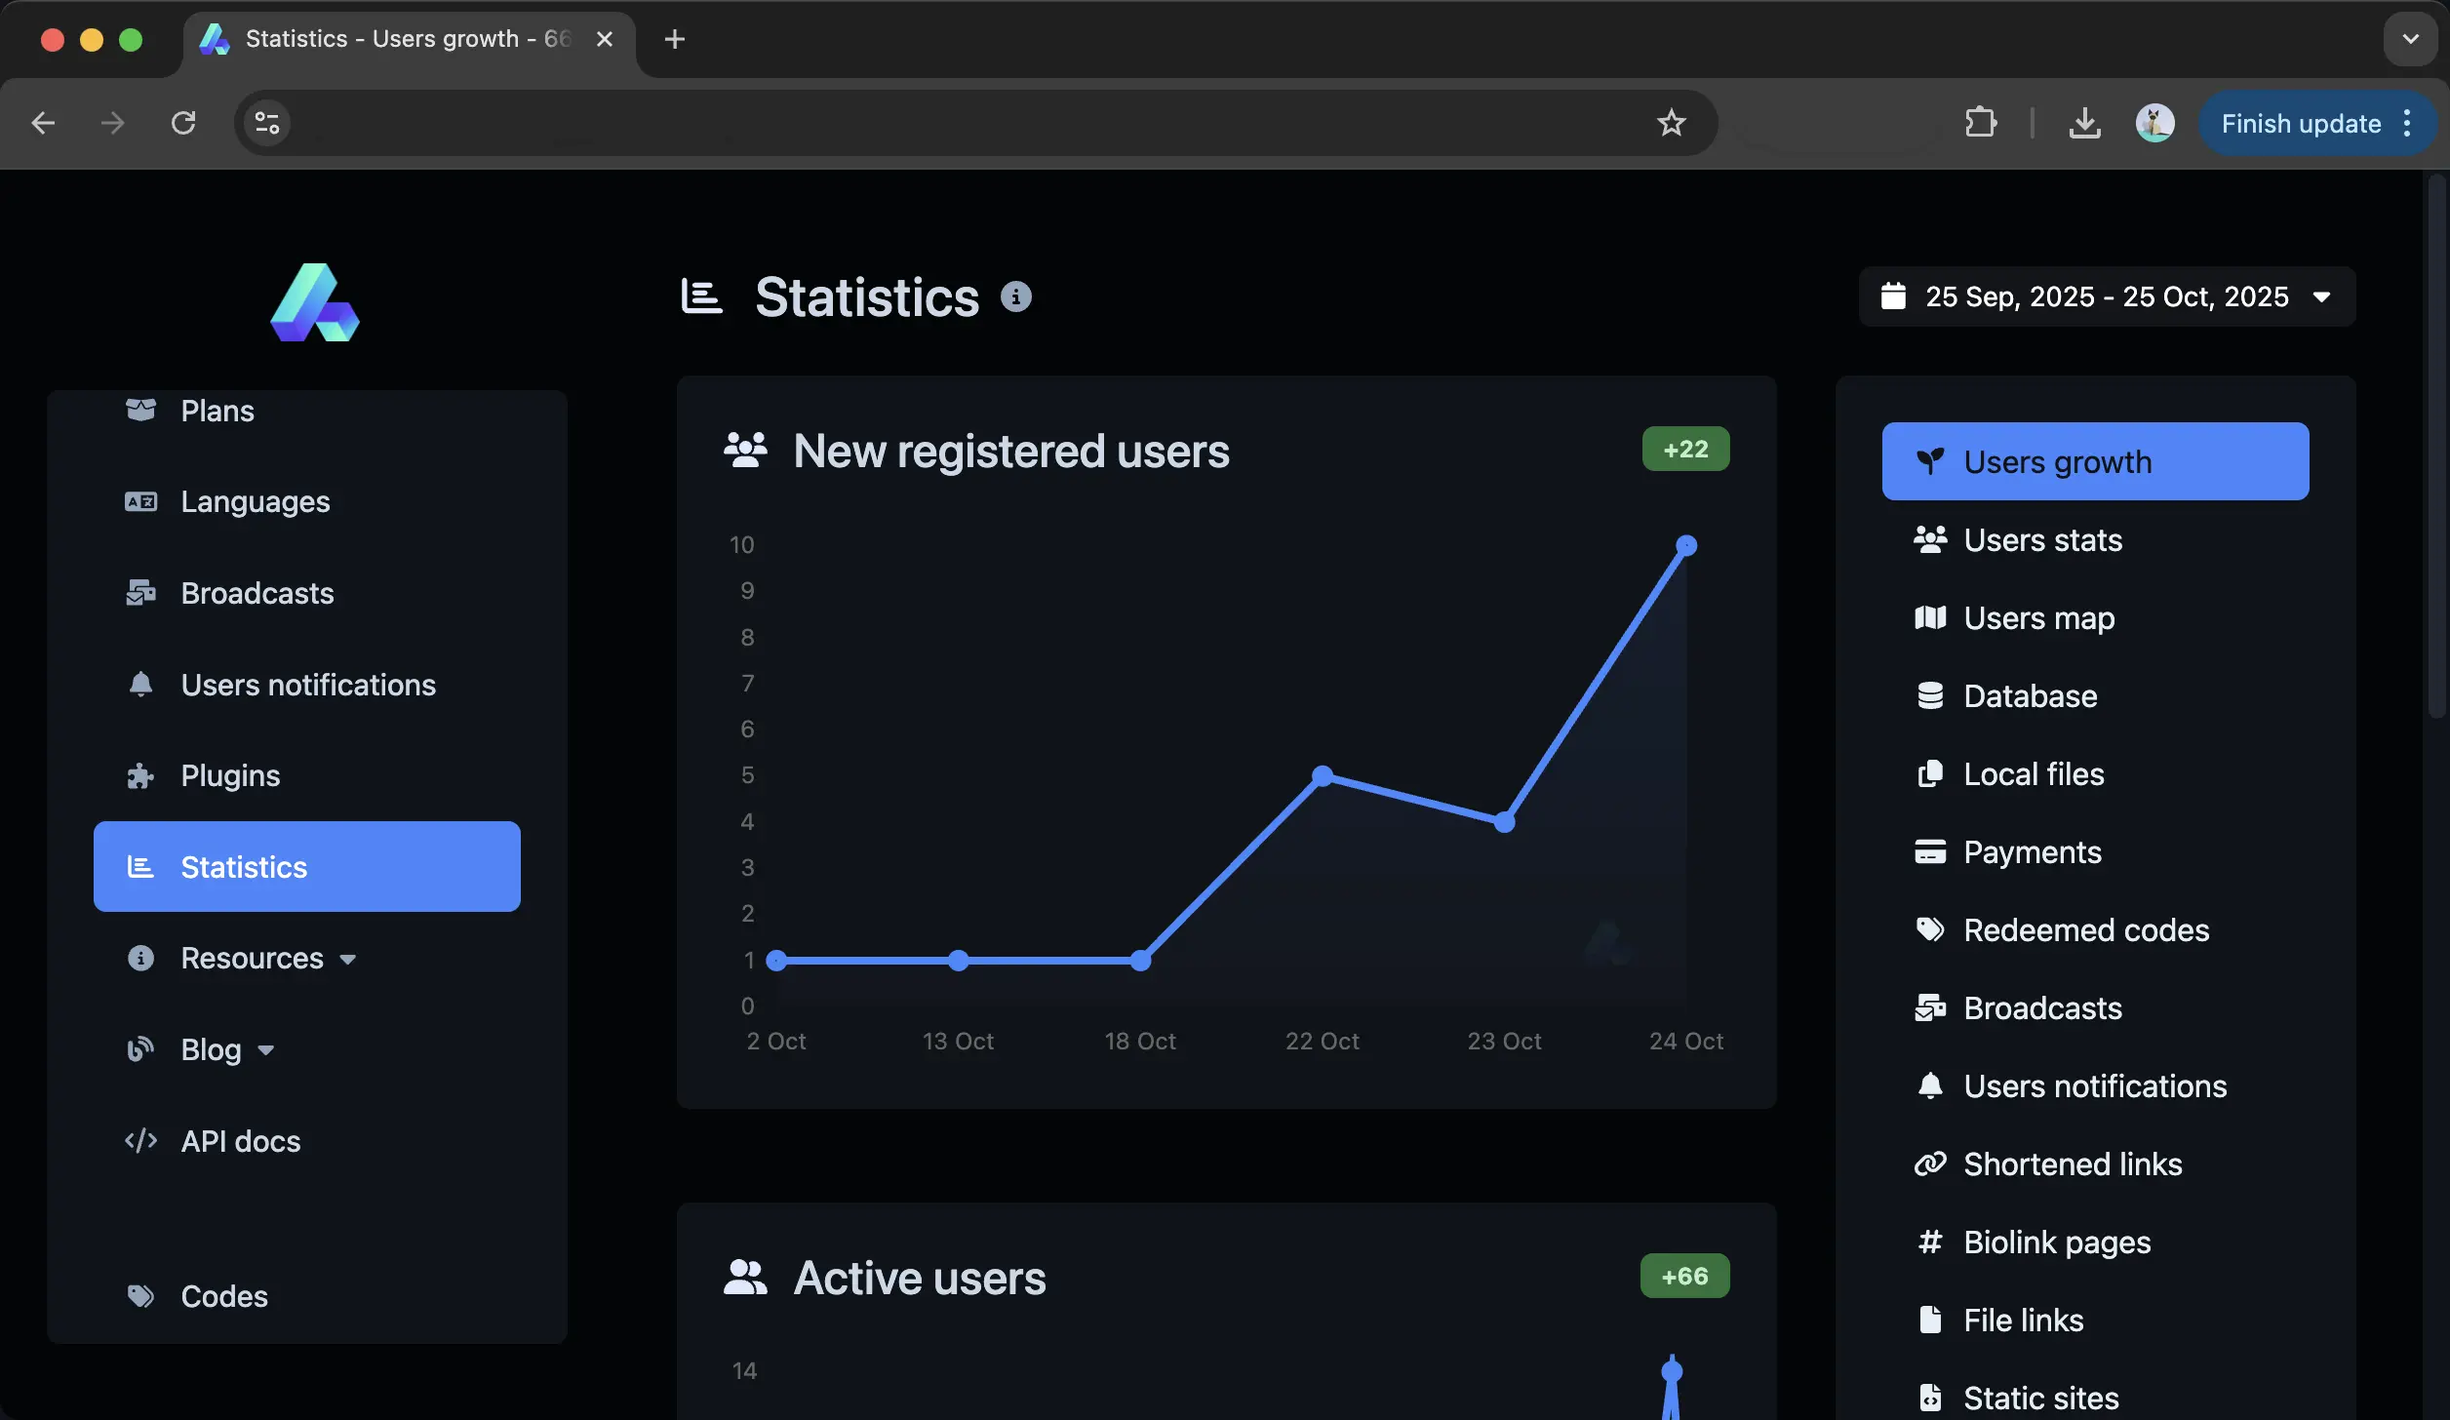Open the API docs page

pos(240,1141)
